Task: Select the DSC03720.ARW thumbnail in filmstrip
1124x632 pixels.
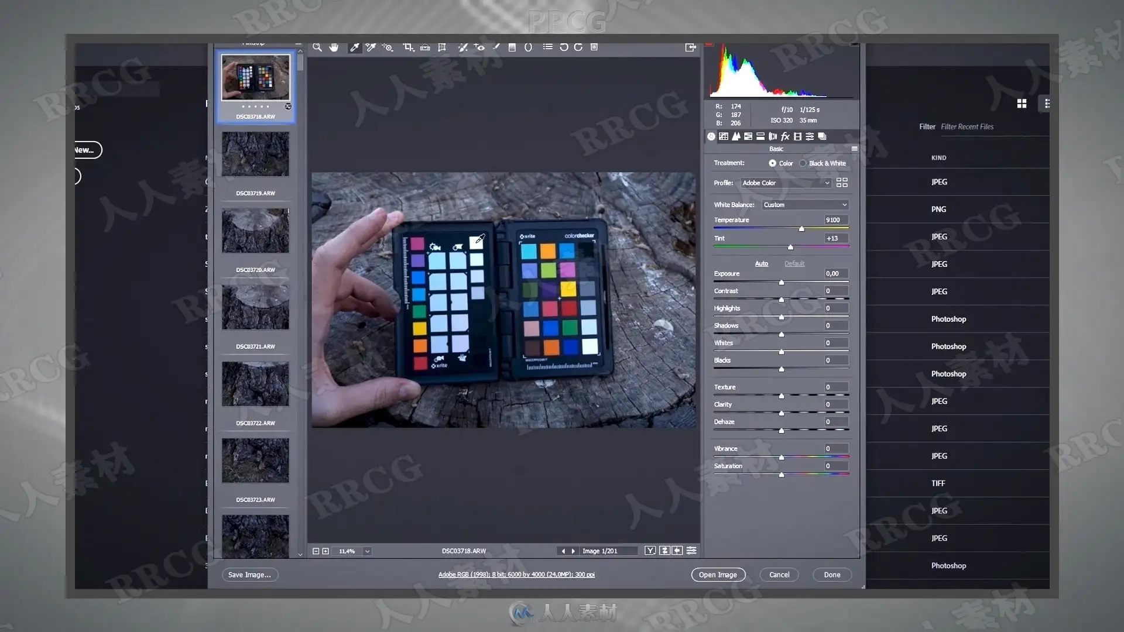Action: [x=255, y=231]
